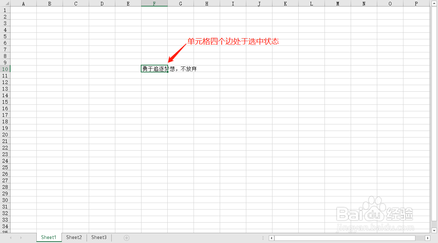This screenshot has height=243, width=438.
Task: Select row 18 header
Action: (5, 121)
